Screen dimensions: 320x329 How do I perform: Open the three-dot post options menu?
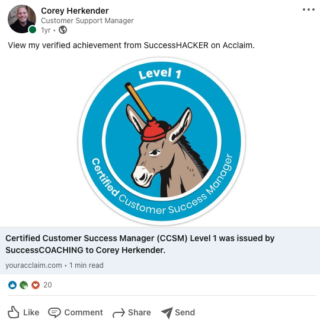coord(309,10)
